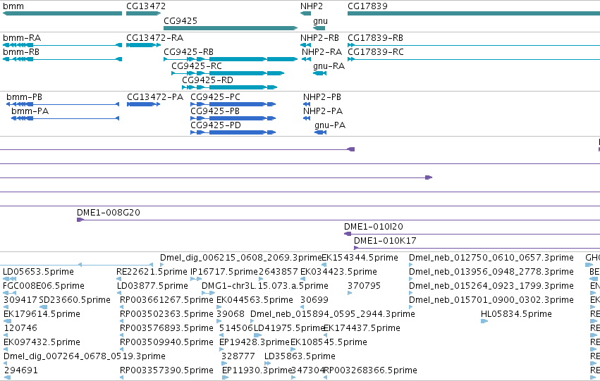Click EST FGC008E06.5prime
Screen dimensions: 600x381
(x=10, y=293)
